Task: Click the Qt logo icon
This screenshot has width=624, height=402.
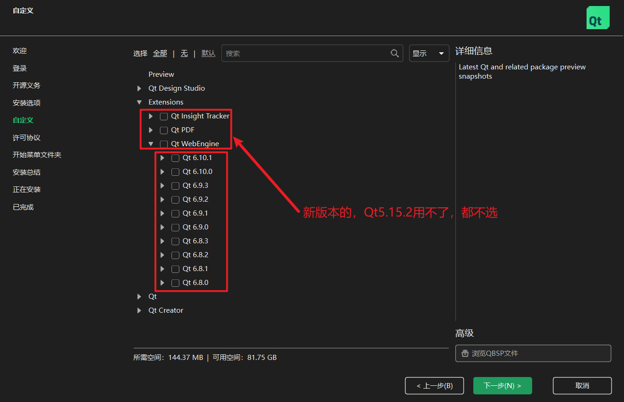Action: pyautogui.click(x=598, y=18)
